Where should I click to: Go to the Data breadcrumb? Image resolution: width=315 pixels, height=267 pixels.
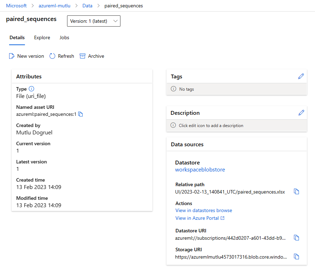pyautogui.click(x=87, y=6)
